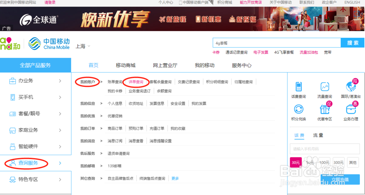
Task: Open the 139邮箱 link
Action: pos(115,166)
